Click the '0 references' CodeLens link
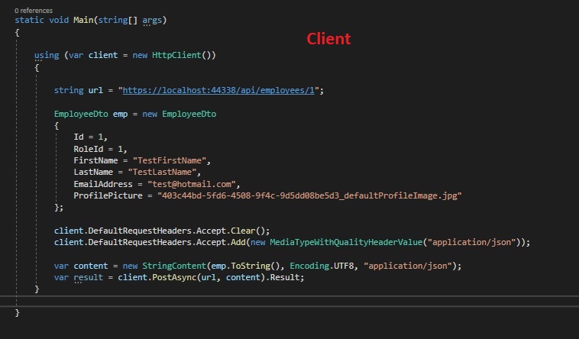The width and height of the screenshot is (579, 339). pyautogui.click(x=34, y=11)
